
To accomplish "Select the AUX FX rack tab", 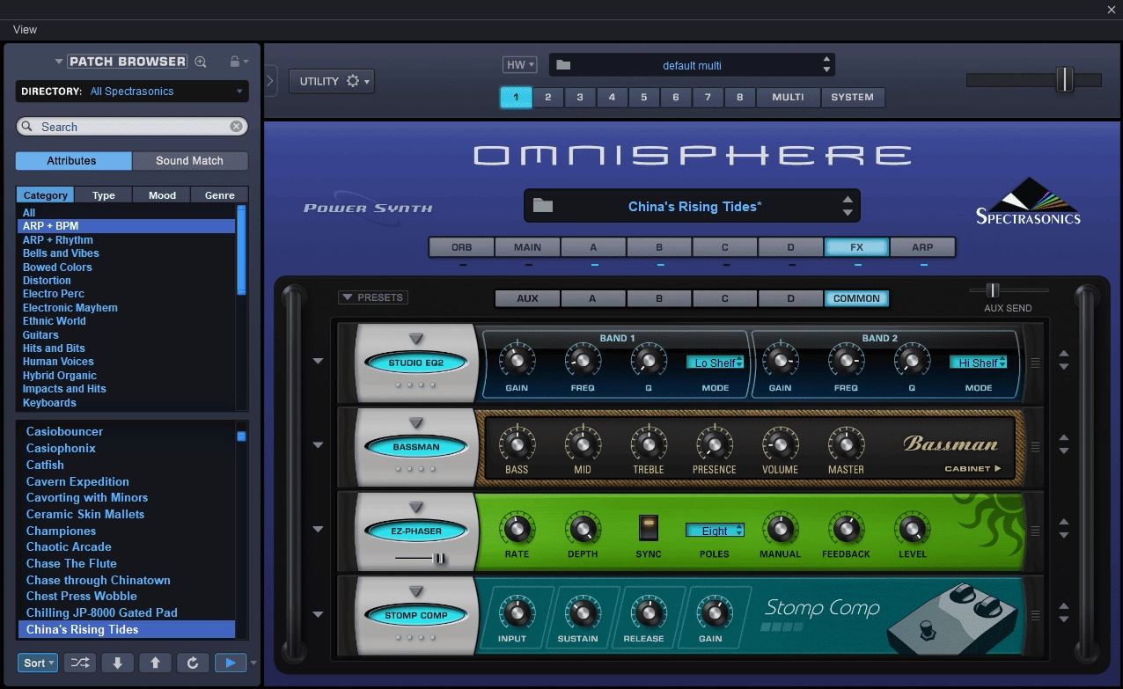I will [x=527, y=298].
